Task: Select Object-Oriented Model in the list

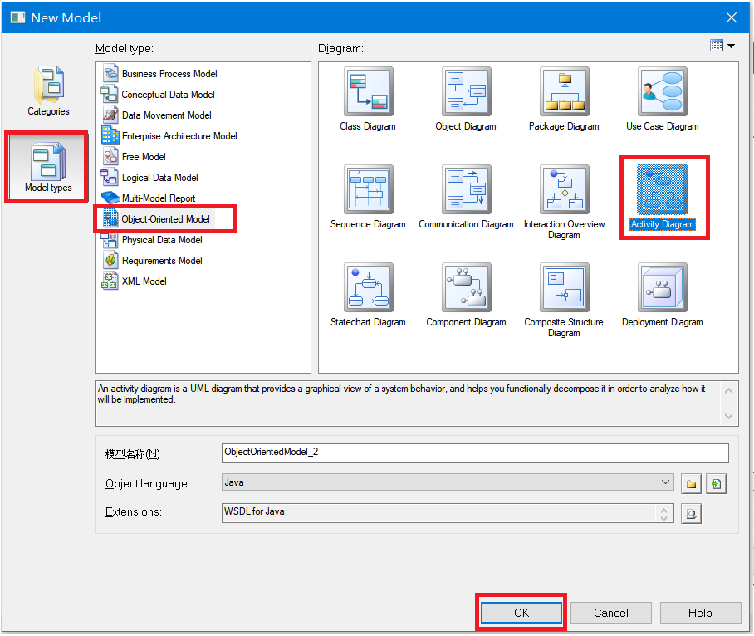Action: pyautogui.click(x=164, y=218)
